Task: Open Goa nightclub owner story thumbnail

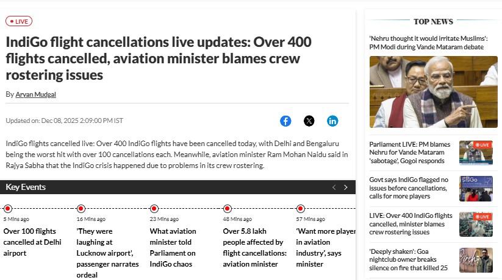Action: [x=476, y=260]
